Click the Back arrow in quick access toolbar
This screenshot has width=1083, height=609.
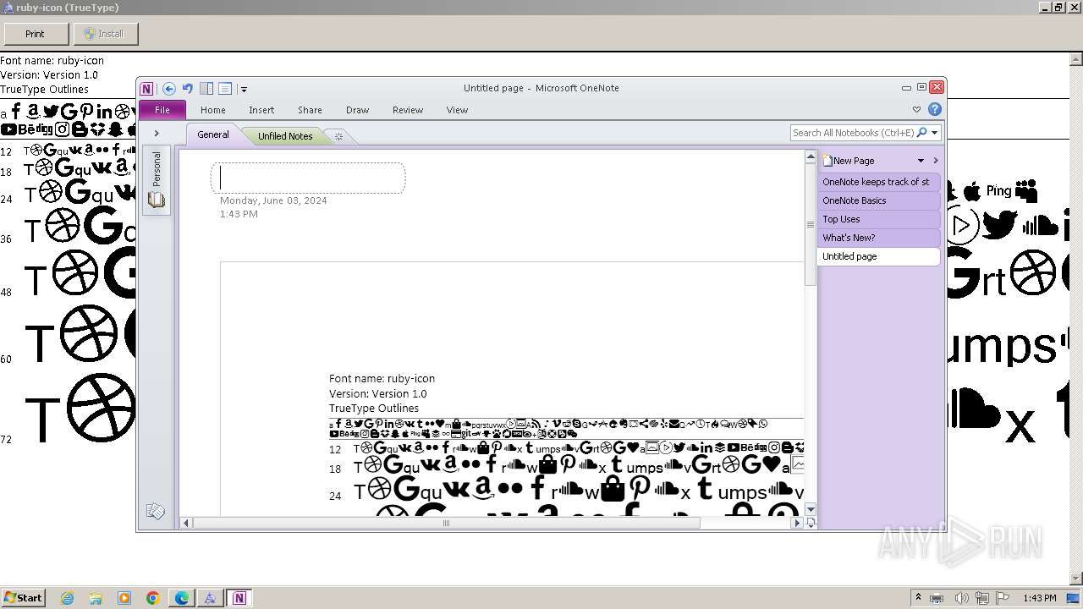(169, 88)
